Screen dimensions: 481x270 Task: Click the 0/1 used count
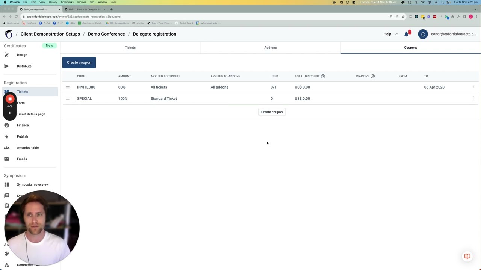click(x=273, y=87)
